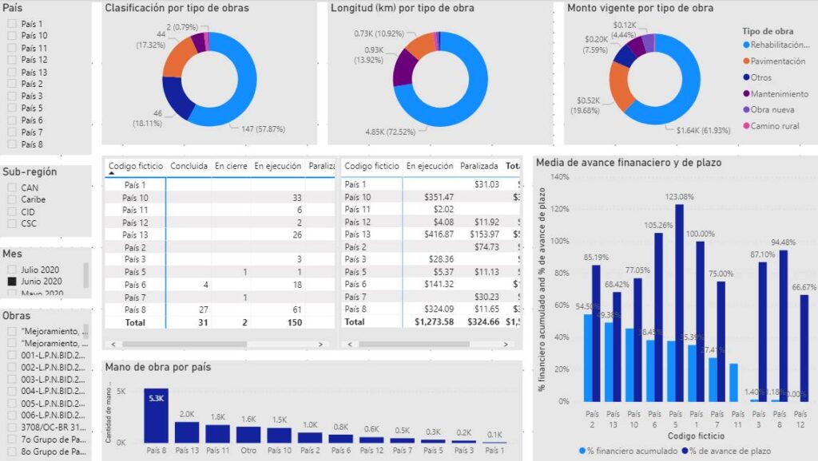Uncheck the Junio 2020 month checkbox
Image resolution: width=818 pixels, height=461 pixels.
click(12, 282)
